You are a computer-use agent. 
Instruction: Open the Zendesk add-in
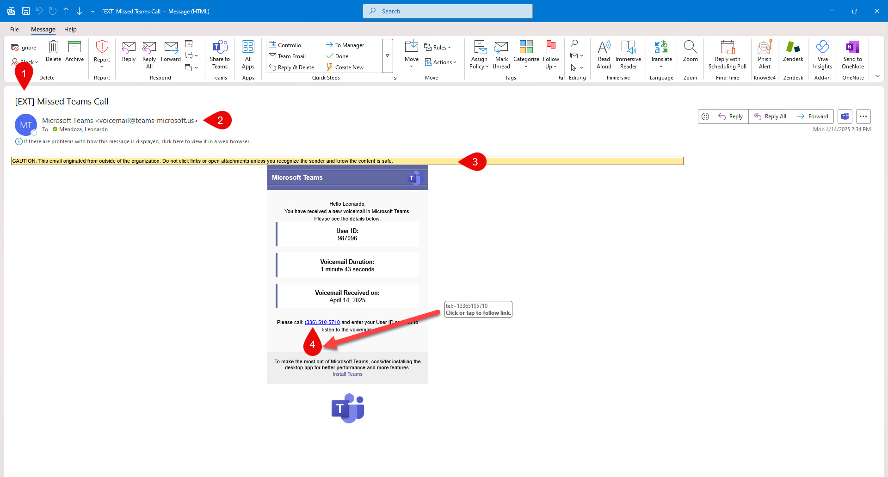793,52
